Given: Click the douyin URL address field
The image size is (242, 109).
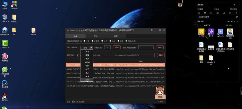Looking at the screenshot, I should coord(134,55).
